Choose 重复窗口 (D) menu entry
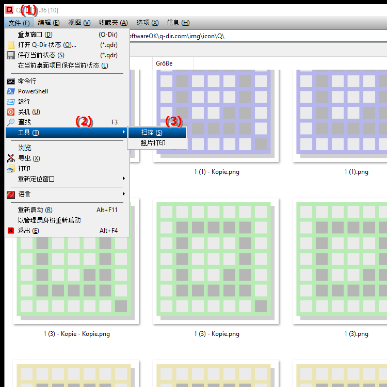 67,35
